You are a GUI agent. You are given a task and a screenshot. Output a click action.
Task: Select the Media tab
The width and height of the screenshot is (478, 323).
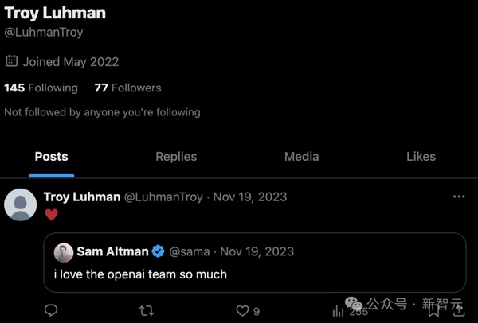point(301,157)
